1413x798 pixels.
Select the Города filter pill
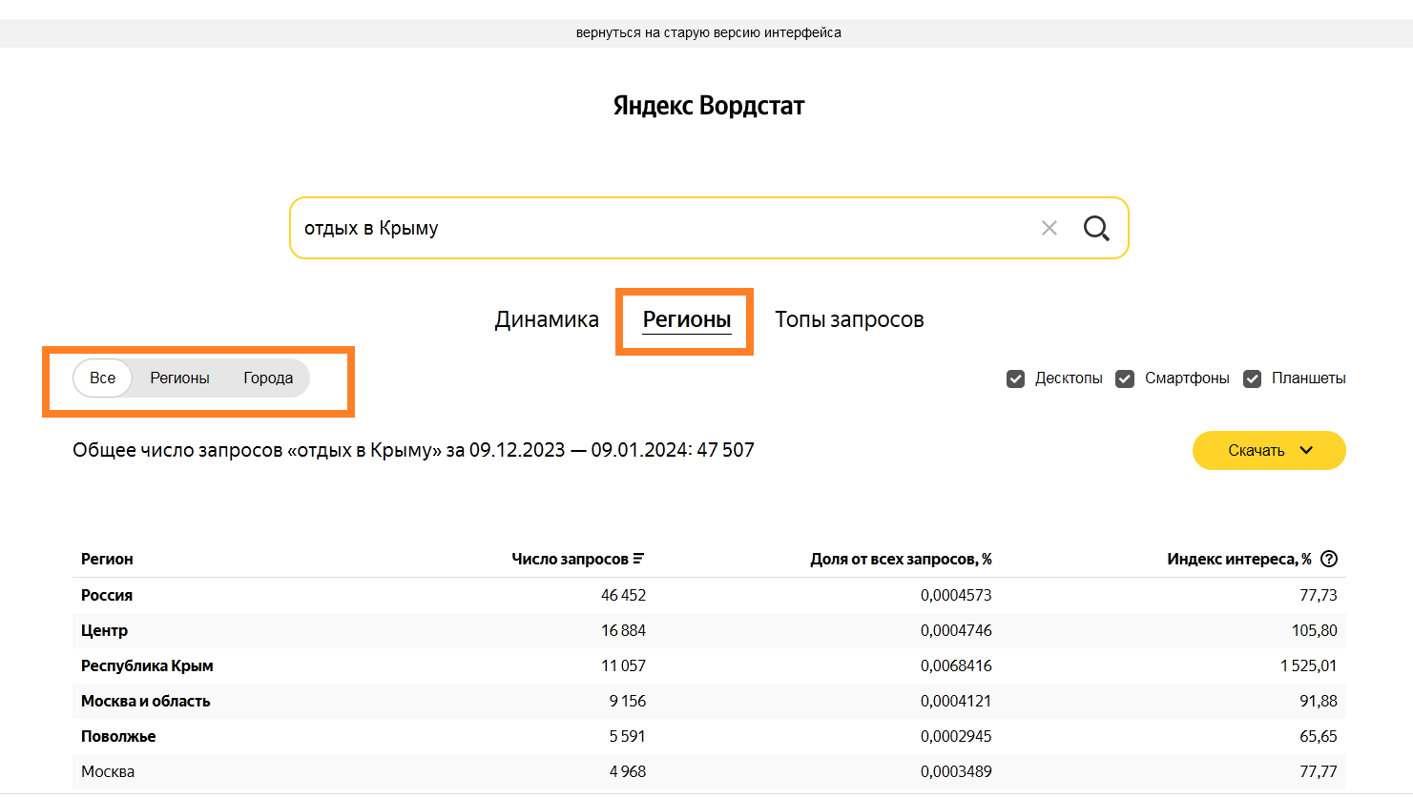coord(268,378)
